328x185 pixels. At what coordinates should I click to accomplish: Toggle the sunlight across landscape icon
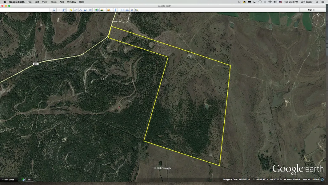point(102,10)
